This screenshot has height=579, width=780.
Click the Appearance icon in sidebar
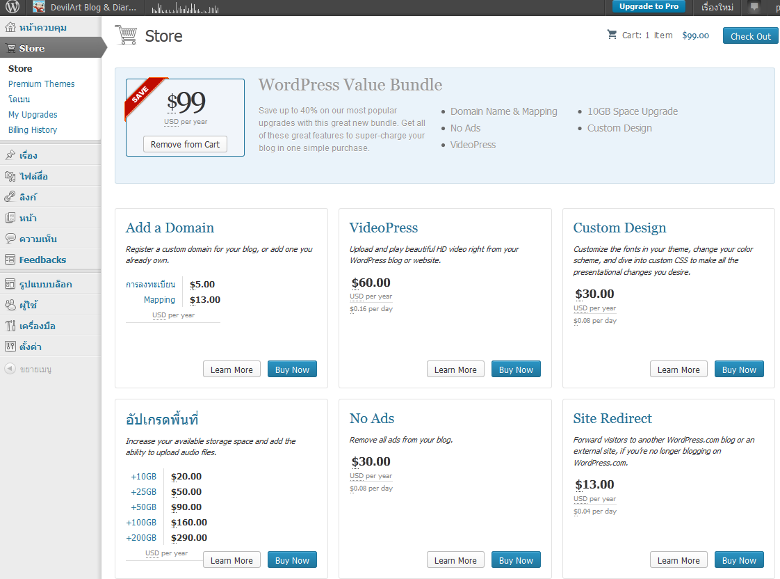[x=10, y=284]
